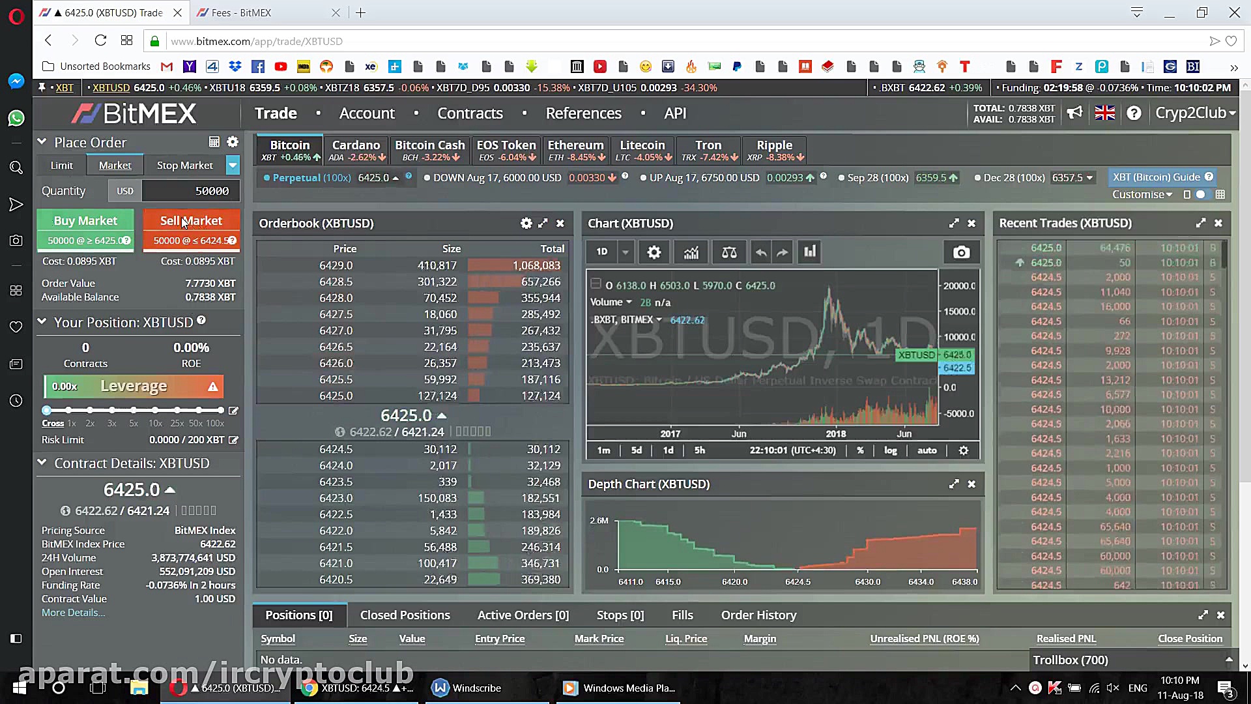1251x704 pixels.
Task: Click Quantity input field
Action: tap(191, 191)
